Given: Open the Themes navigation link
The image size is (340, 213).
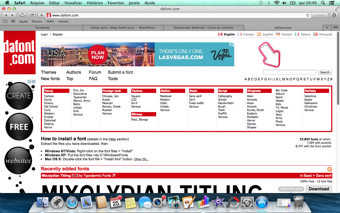Looking at the screenshot, I should pyautogui.click(x=49, y=72).
